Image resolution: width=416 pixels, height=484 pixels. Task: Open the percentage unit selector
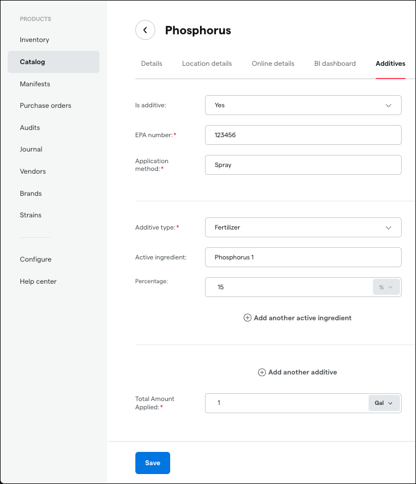point(386,287)
